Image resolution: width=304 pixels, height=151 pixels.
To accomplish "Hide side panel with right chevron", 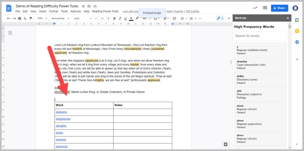I will [x=297, y=144].
